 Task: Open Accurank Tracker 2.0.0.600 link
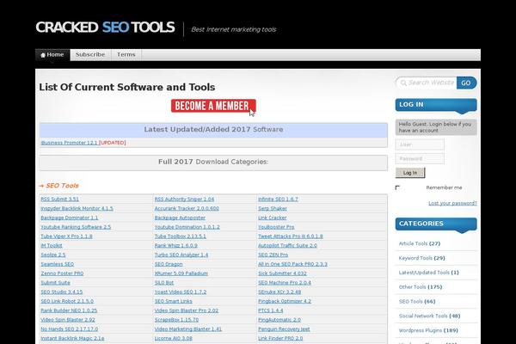click(187, 208)
